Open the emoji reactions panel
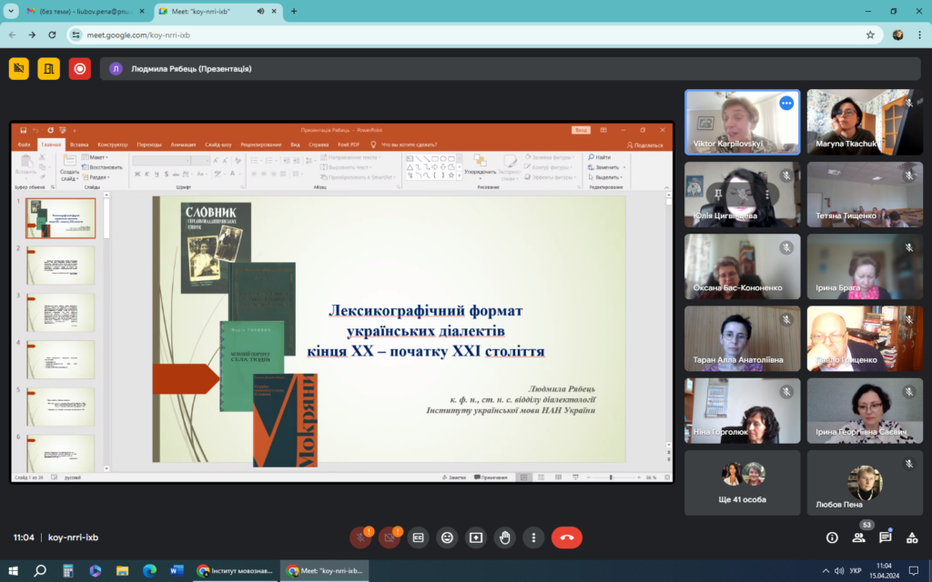The height and width of the screenshot is (582, 932). coord(447,537)
